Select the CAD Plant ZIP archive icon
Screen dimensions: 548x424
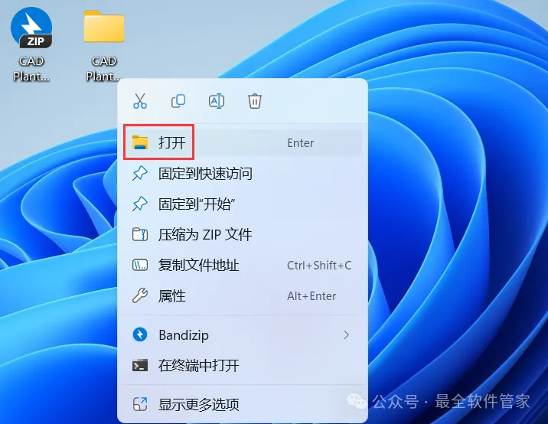31,28
